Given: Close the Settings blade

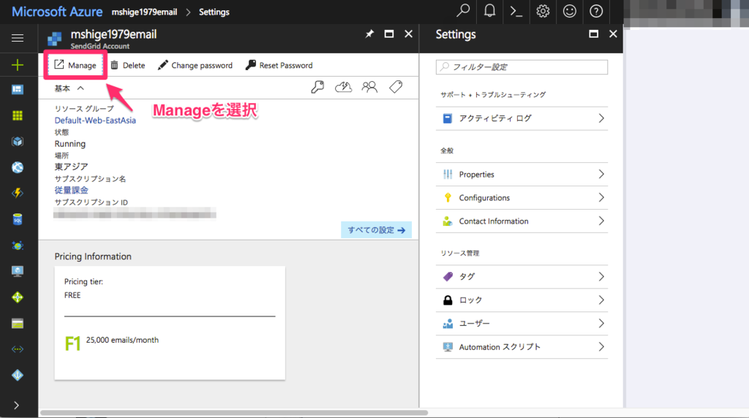Looking at the screenshot, I should (x=614, y=34).
